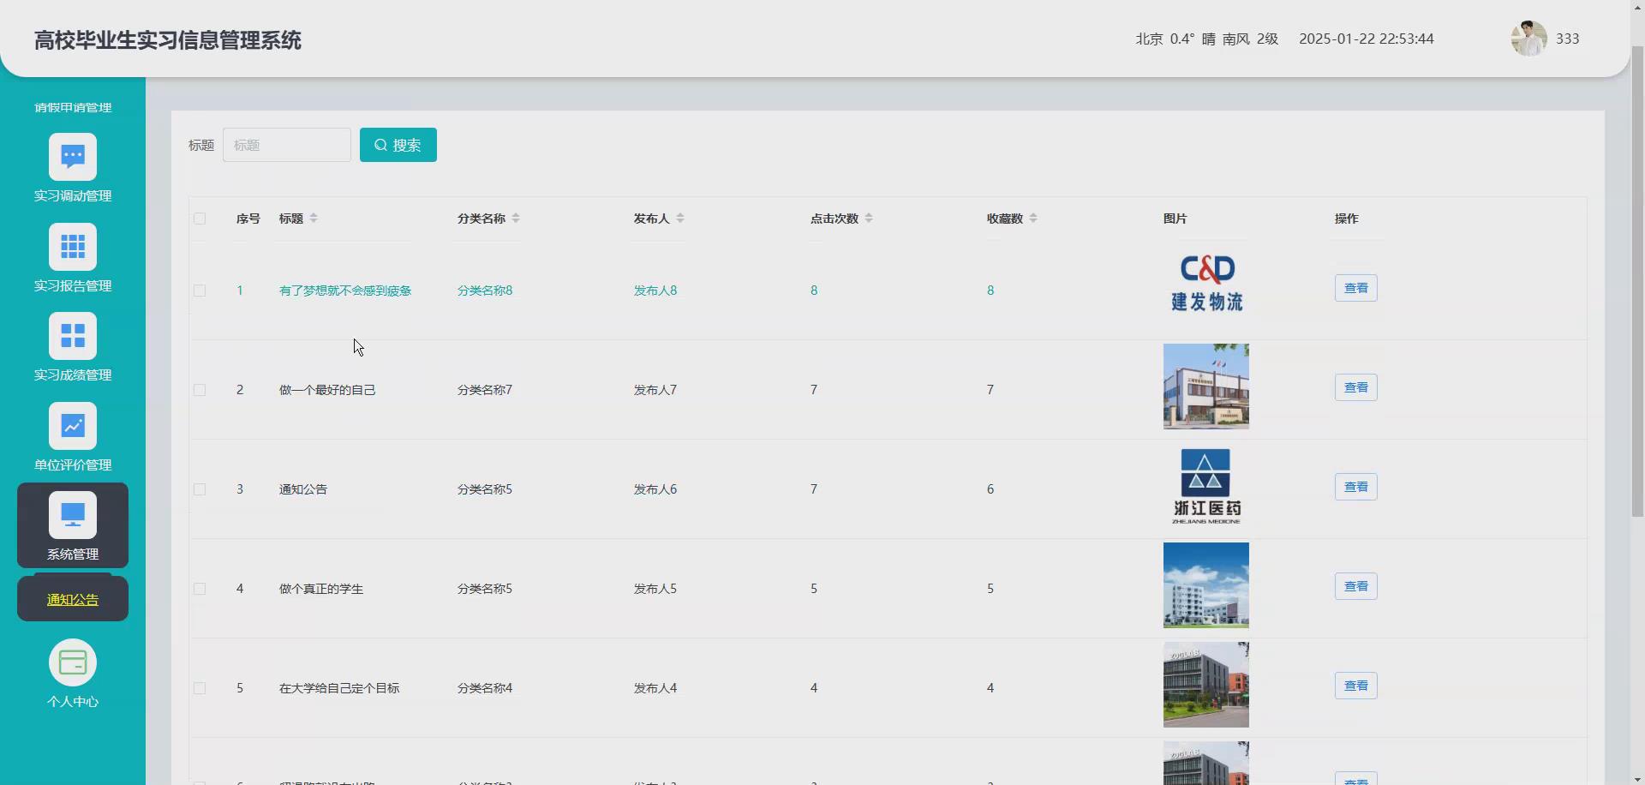The width and height of the screenshot is (1645, 785).
Task: Click the user avatar next to 333
Action: click(1528, 39)
